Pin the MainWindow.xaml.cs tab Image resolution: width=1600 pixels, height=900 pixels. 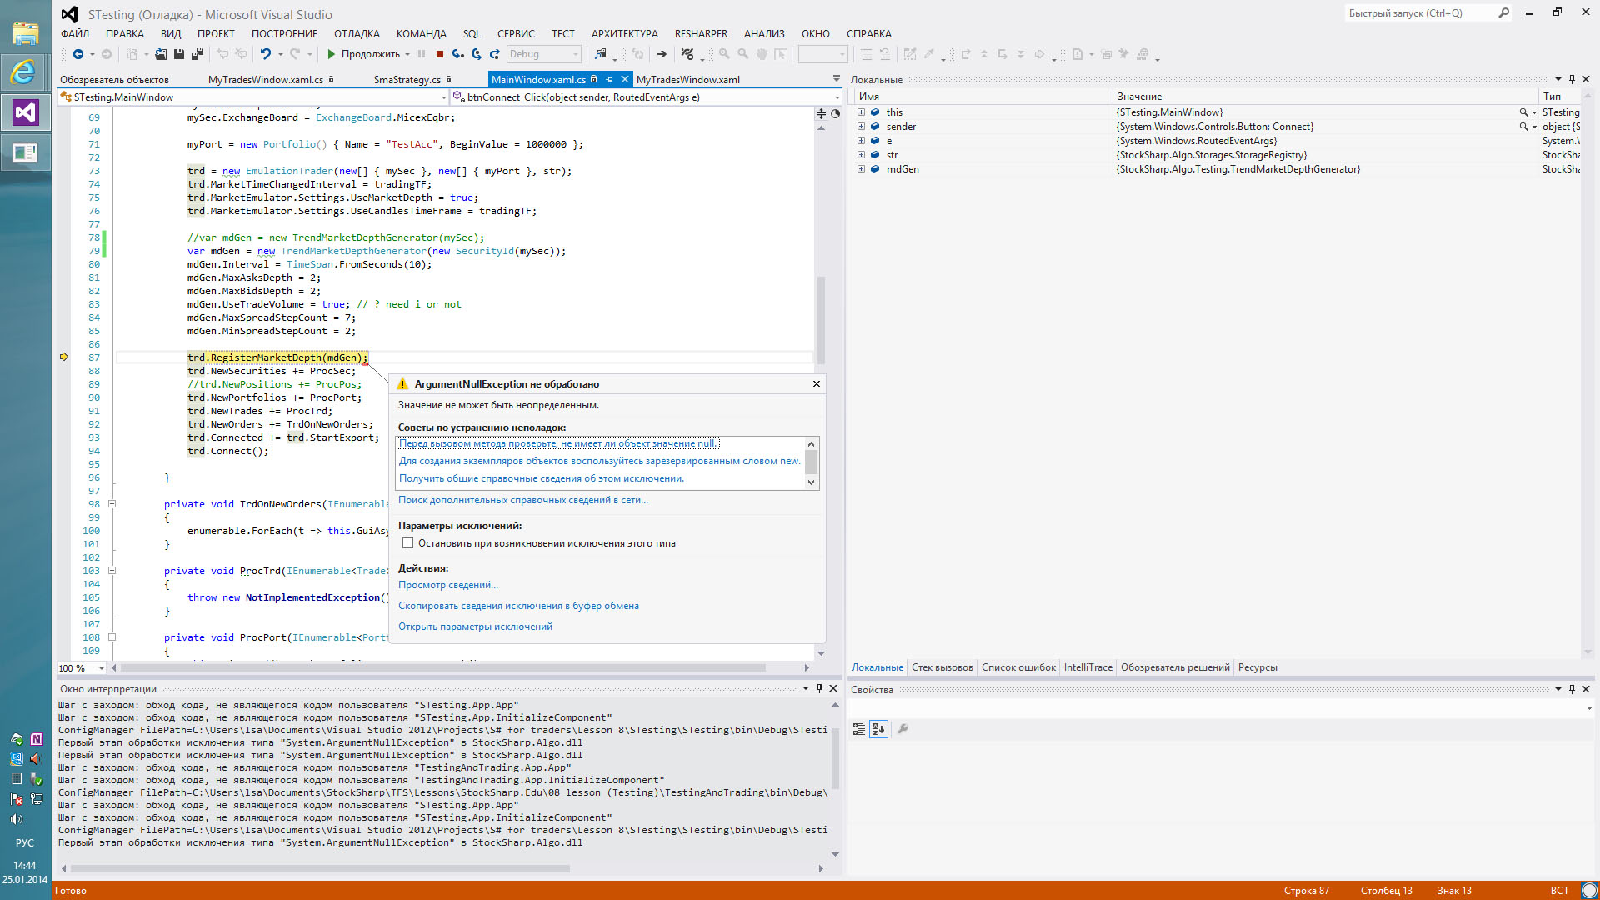[609, 80]
